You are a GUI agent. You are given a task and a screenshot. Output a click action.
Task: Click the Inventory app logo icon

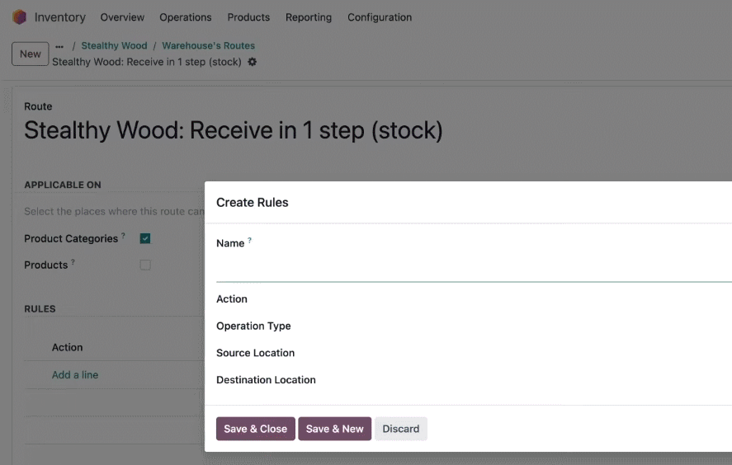point(20,17)
